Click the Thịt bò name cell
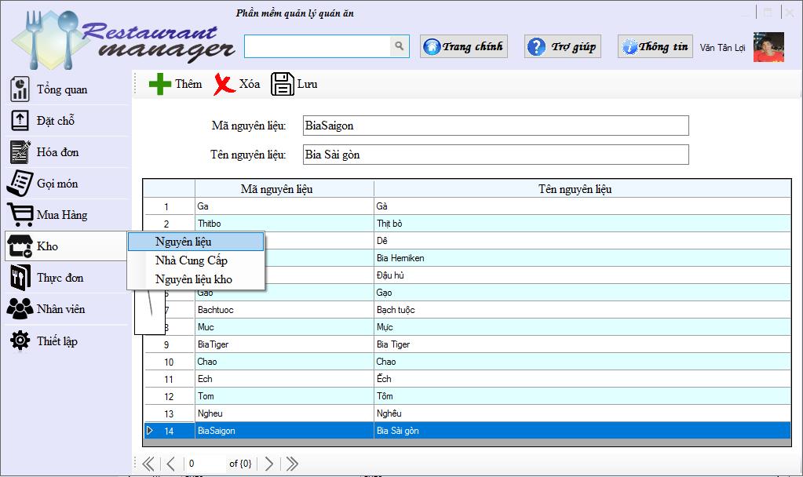 point(582,224)
